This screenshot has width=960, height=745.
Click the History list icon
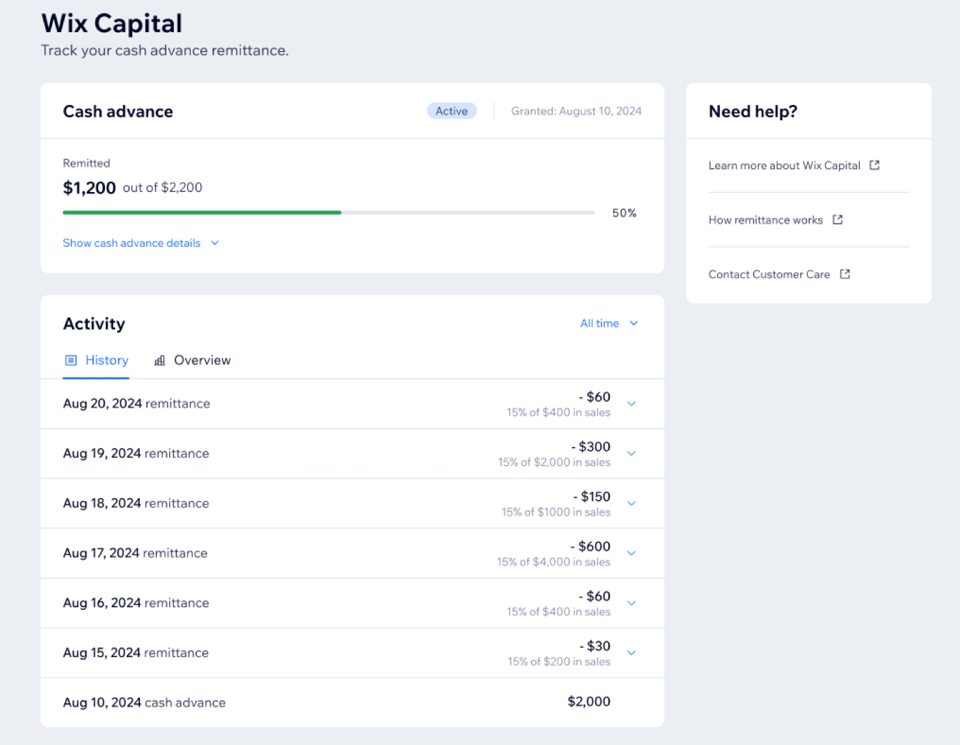[x=71, y=360]
